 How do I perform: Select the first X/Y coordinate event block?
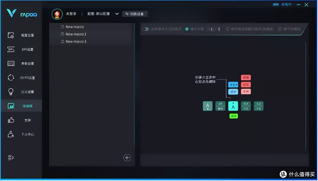point(246,106)
